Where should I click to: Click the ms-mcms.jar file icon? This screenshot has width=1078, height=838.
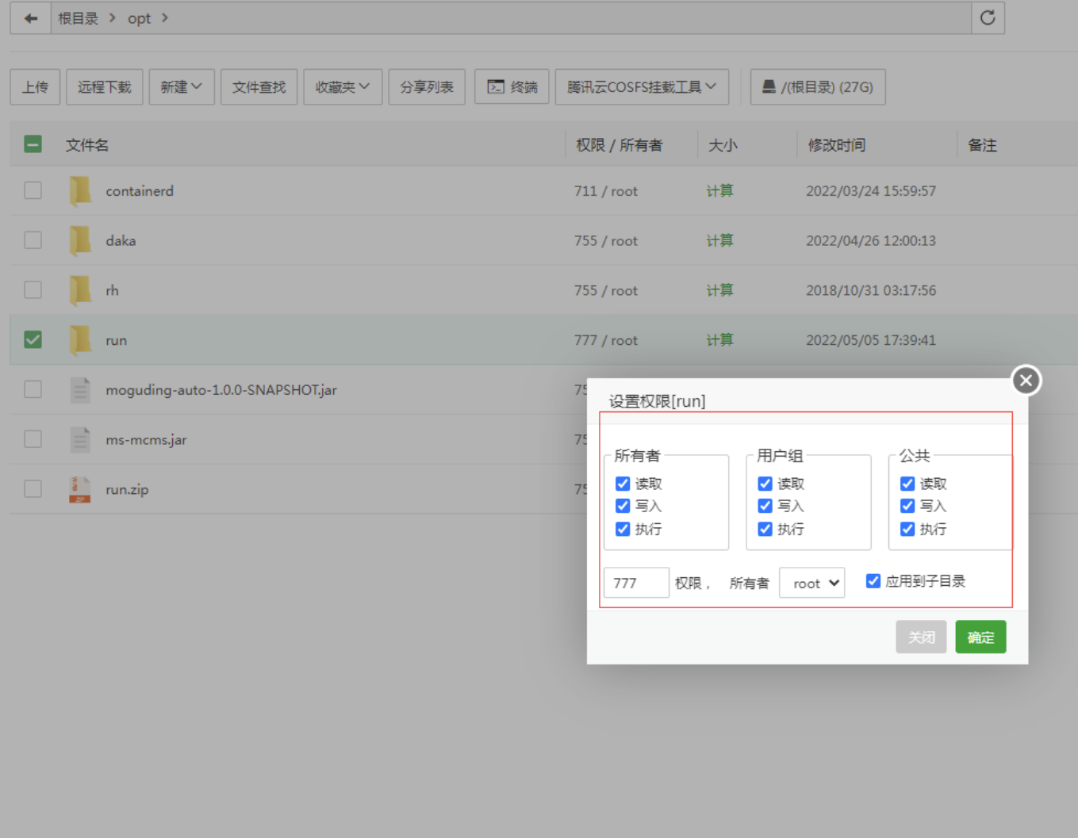click(x=79, y=439)
